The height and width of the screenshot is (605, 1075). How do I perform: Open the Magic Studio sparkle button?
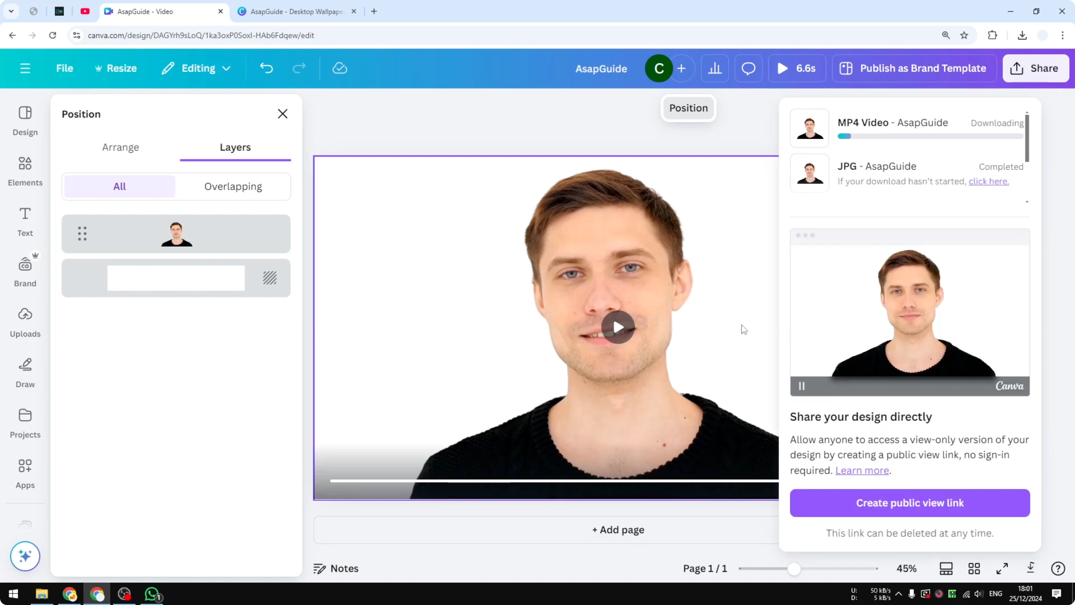pyautogui.click(x=25, y=556)
